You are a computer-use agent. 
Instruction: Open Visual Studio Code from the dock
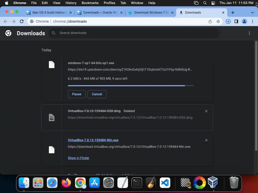click(x=165, y=183)
